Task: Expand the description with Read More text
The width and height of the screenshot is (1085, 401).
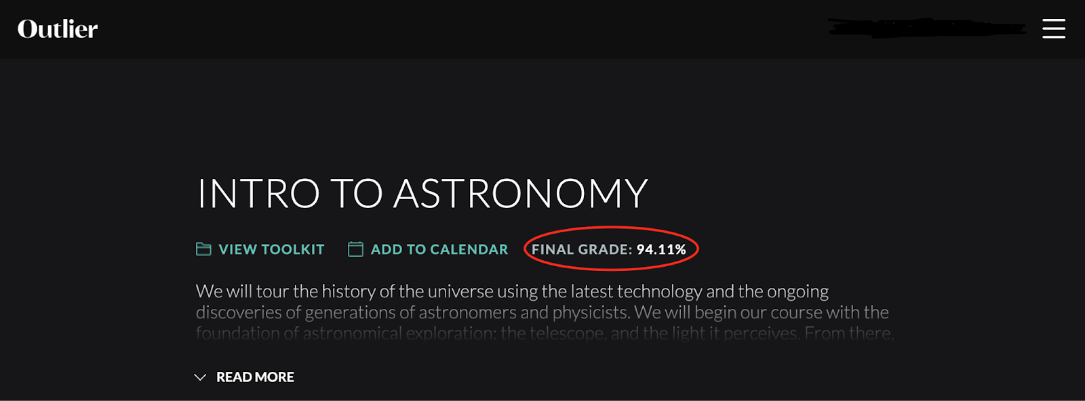Action: [255, 377]
